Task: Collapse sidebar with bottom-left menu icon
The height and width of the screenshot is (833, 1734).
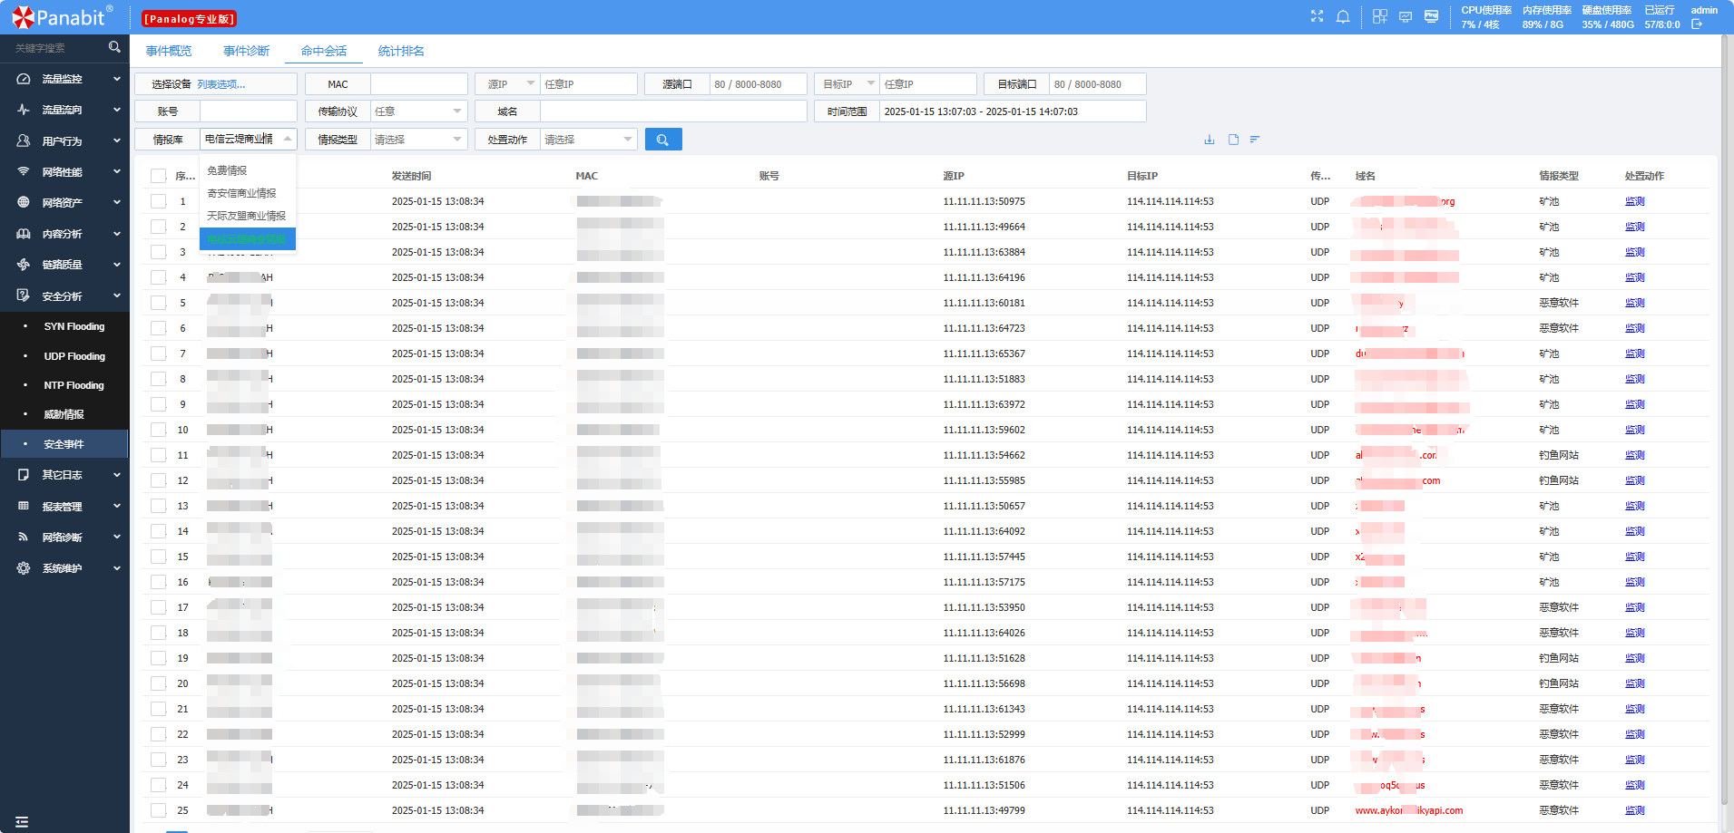Action: point(22,822)
